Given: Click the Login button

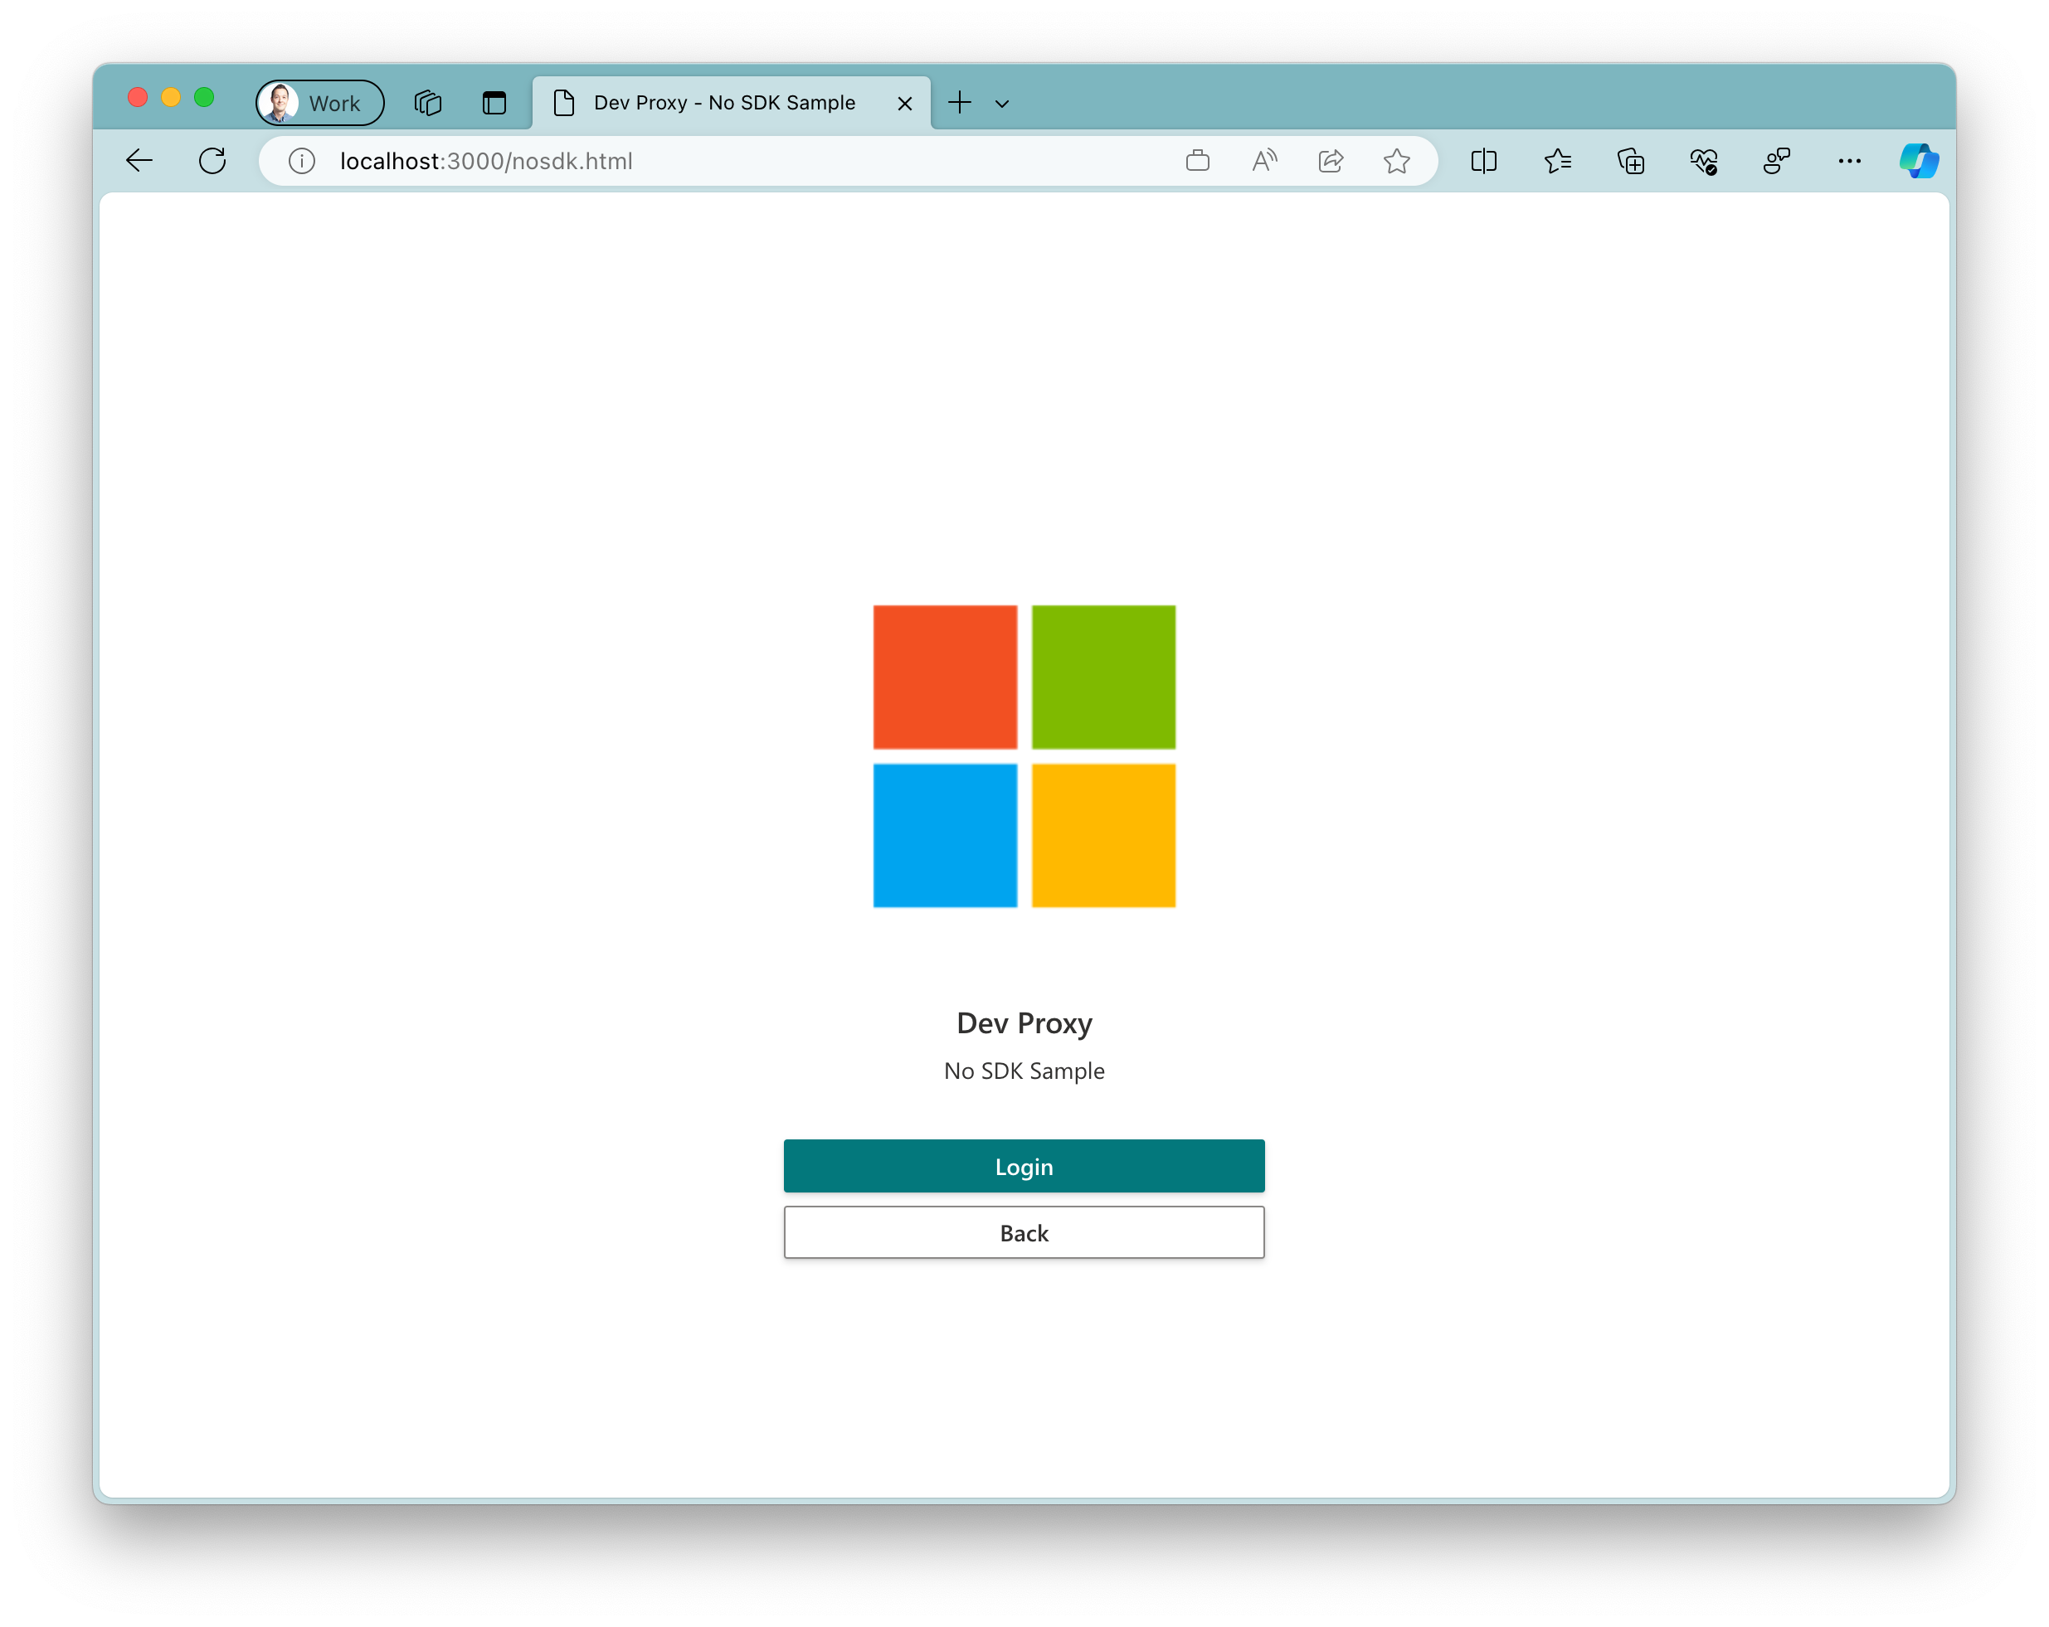Looking at the screenshot, I should (1024, 1165).
